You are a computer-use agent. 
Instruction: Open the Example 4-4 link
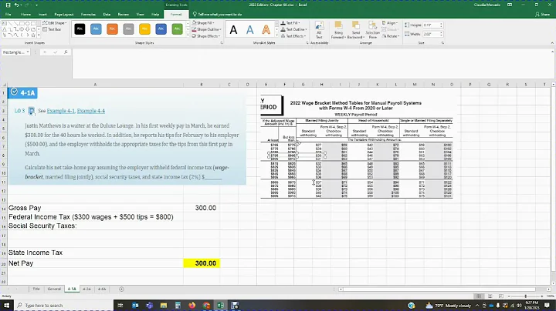(x=91, y=111)
